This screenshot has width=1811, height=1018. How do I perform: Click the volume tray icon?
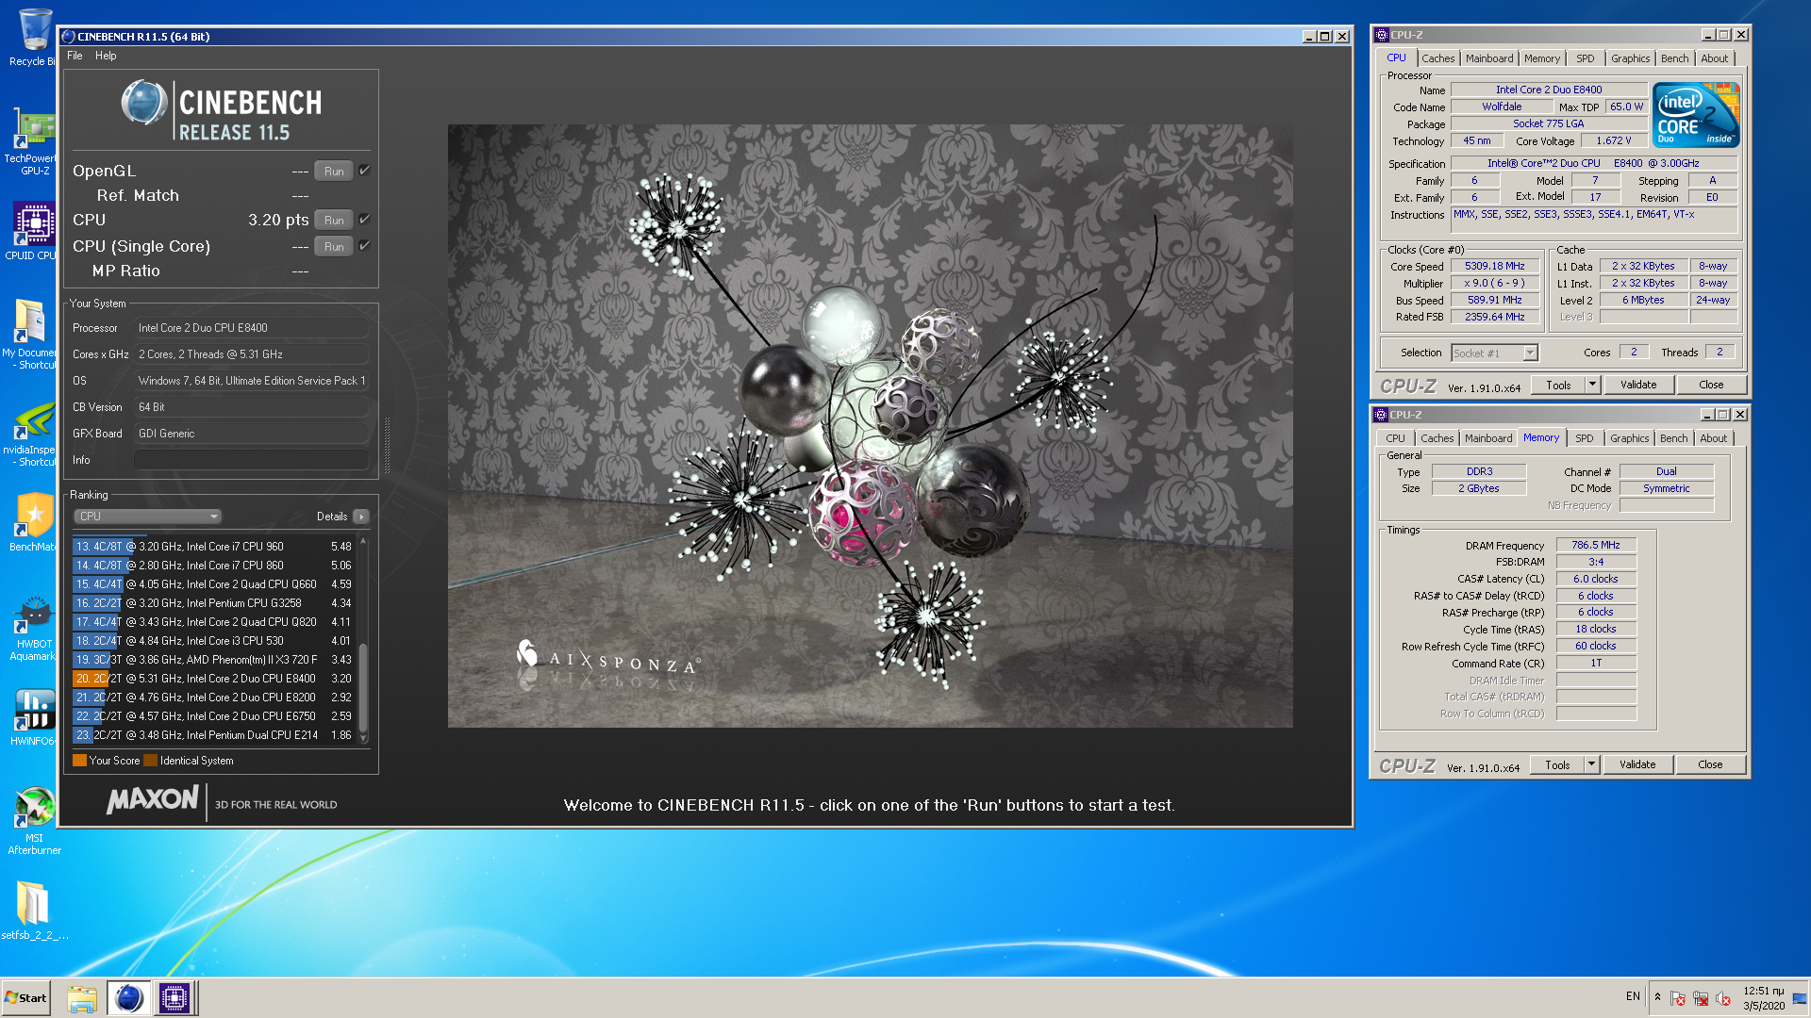[1723, 998]
